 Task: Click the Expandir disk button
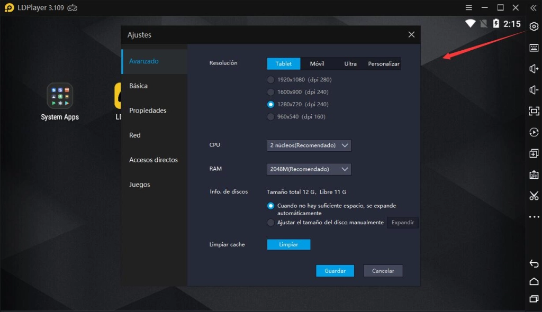coord(403,223)
